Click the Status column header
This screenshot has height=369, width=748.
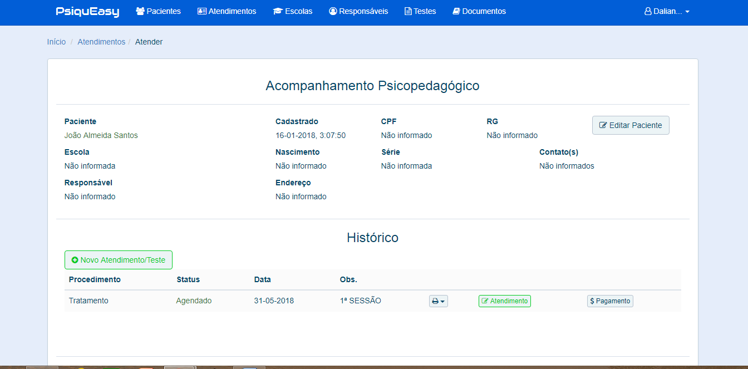[x=188, y=279]
